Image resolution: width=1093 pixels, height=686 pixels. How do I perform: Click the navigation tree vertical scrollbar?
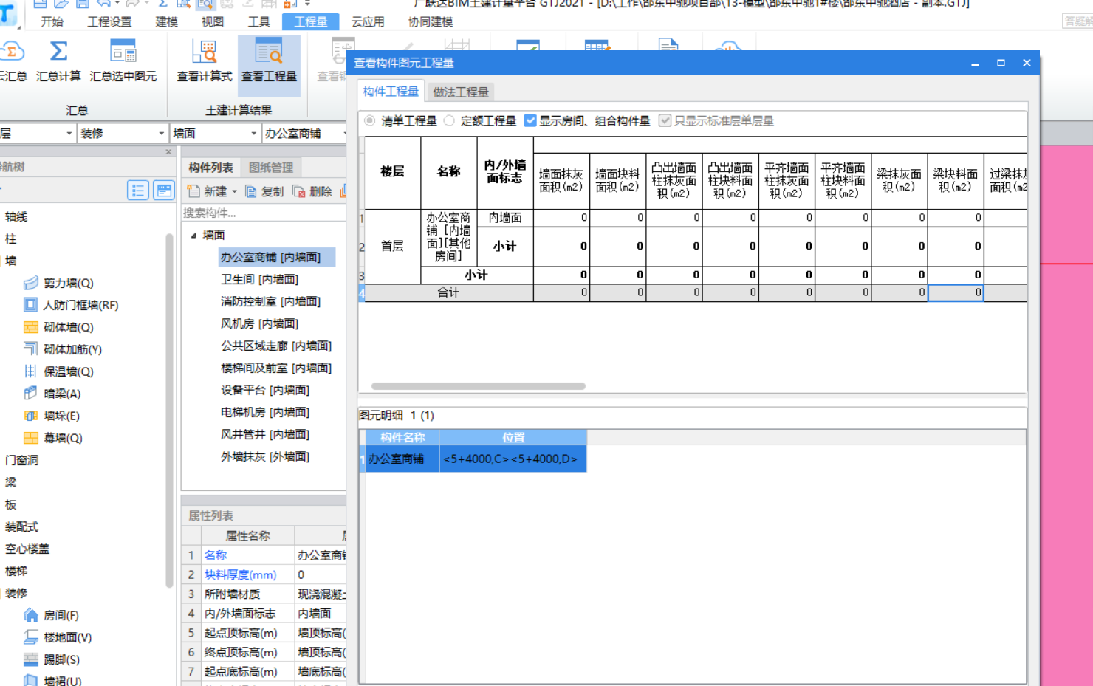click(169, 410)
